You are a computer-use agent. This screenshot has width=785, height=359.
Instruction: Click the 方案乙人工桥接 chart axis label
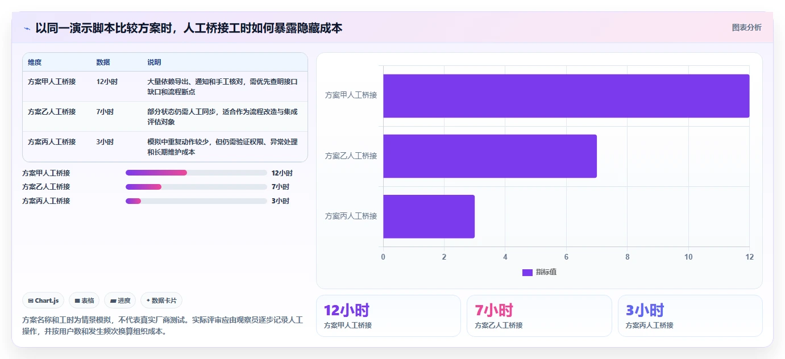point(351,156)
